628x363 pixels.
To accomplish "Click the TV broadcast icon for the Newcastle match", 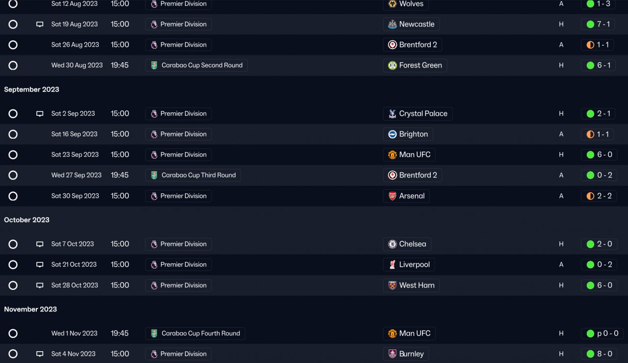I will point(40,24).
